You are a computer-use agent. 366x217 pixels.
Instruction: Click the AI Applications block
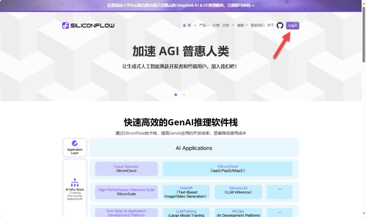click(x=194, y=148)
